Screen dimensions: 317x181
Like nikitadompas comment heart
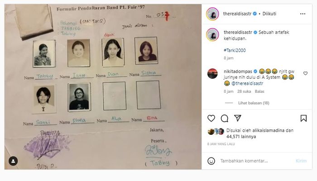[305, 73]
